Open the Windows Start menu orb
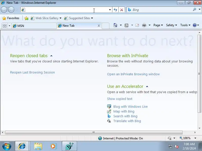Image resolution: width=202 pixels, height=151 pixels. [7, 146]
